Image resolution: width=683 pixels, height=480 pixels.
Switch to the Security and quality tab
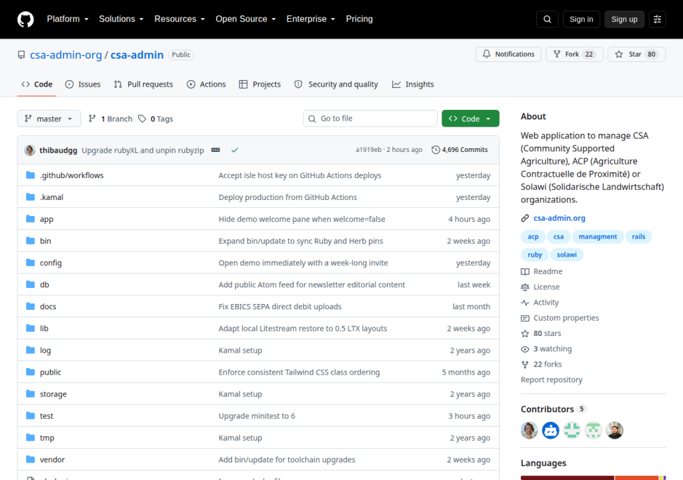336,84
